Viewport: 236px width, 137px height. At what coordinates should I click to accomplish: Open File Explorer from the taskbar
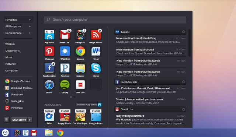(x=49, y=133)
